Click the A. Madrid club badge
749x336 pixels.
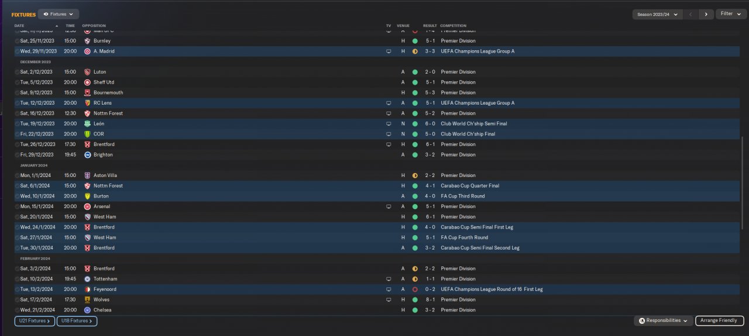pyautogui.click(x=87, y=51)
